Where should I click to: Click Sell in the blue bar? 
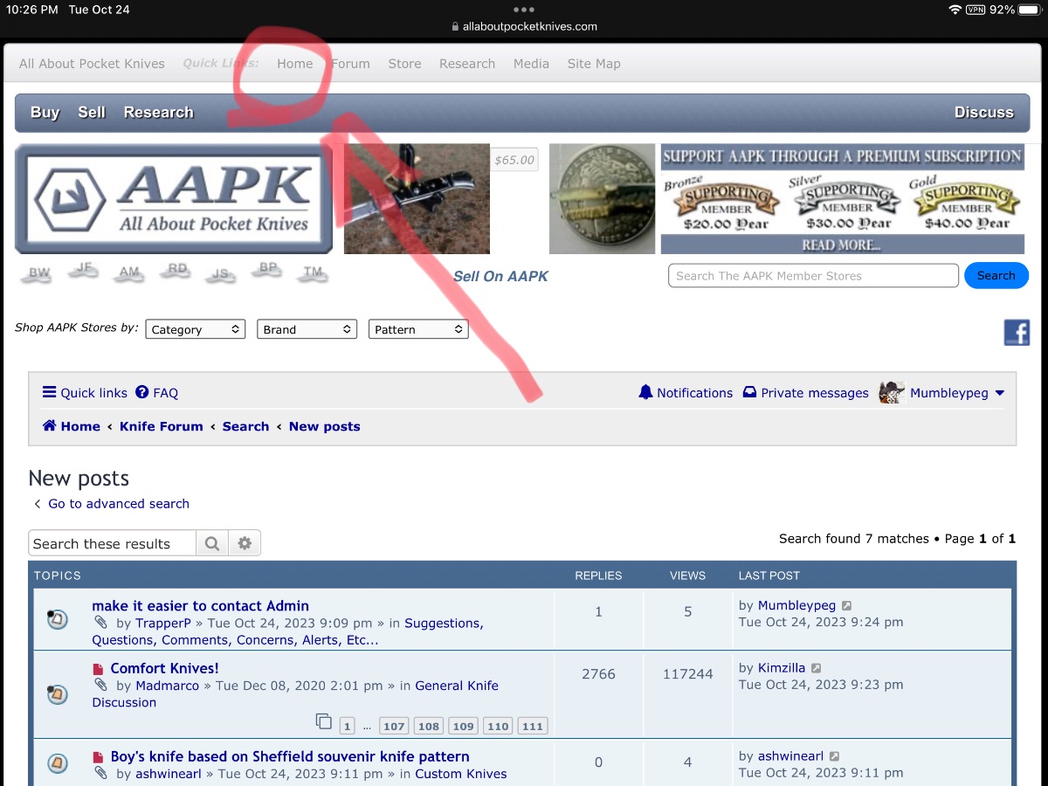tap(92, 112)
